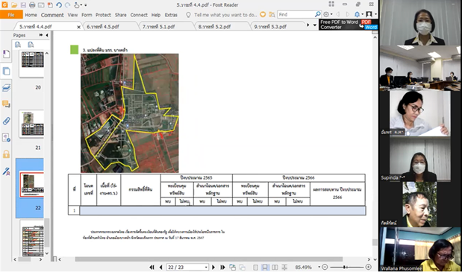Switch to the Home ribbon tab
The image size is (462, 272).
31,15
